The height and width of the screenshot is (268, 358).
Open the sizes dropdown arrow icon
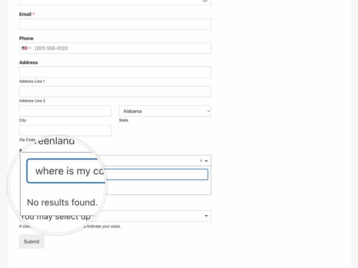206,216
